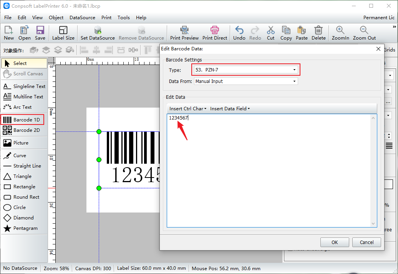This screenshot has width=398, height=274.
Task: Click the Redo toolbar icon
Action: pyautogui.click(x=255, y=33)
